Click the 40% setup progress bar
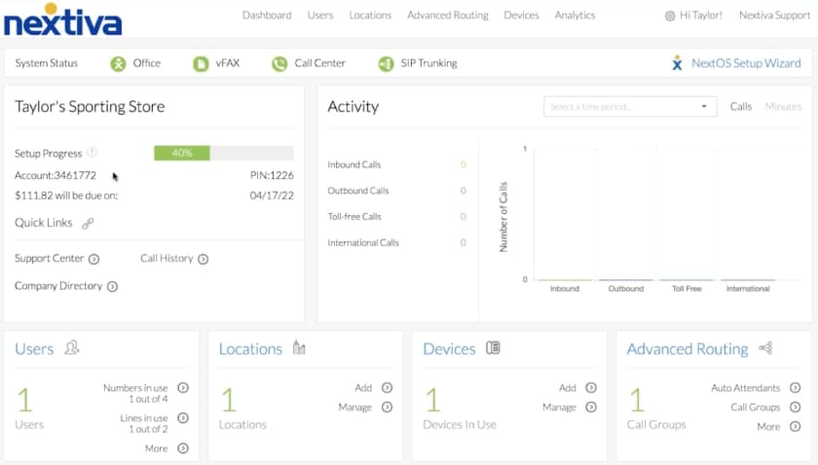 pos(224,153)
